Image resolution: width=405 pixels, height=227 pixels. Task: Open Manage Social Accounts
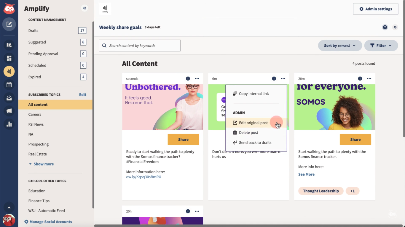[48, 222]
